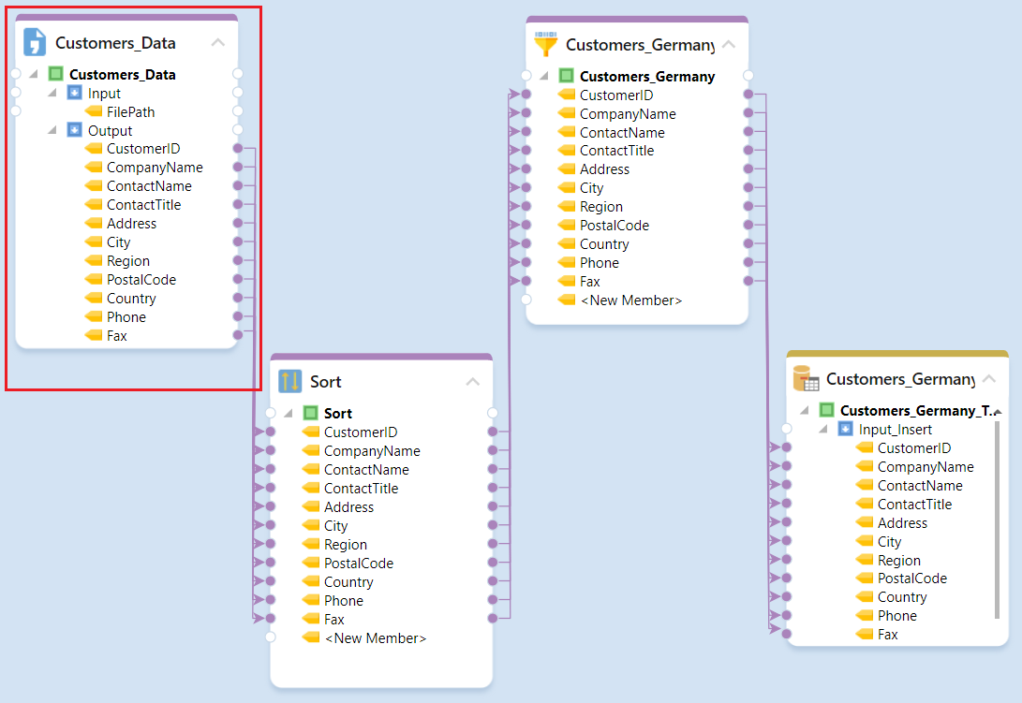Click the Customers_Data file source icon
This screenshot has height=703, width=1022.
(35, 42)
